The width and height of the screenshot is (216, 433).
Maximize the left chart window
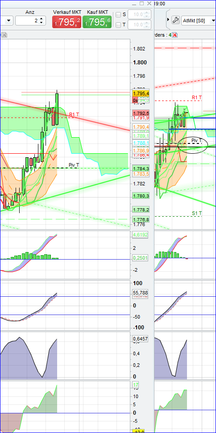pyautogui.click(x=141, y=4)
